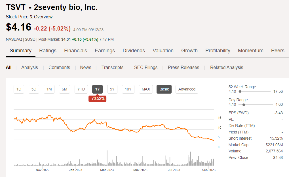Switch chart to 6M range
289x177 pixels.
pos(64,89)
